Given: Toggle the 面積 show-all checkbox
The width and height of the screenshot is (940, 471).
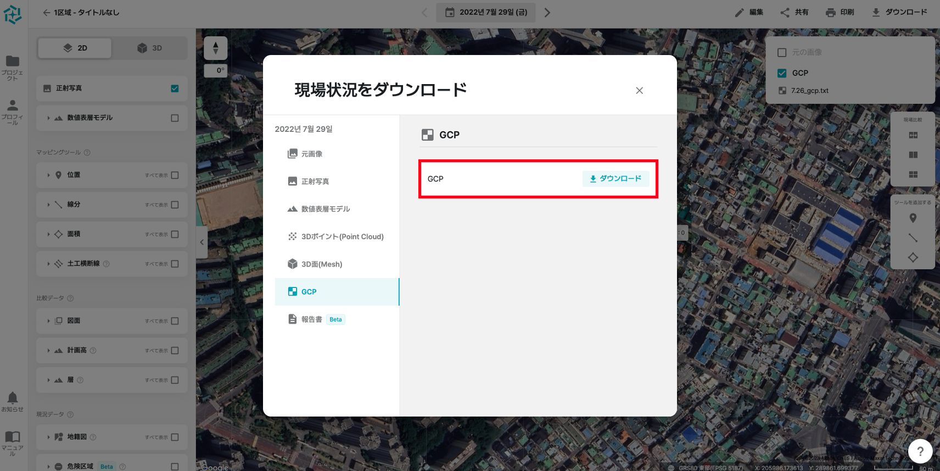Looking at the screenshot, I should 175,235.
